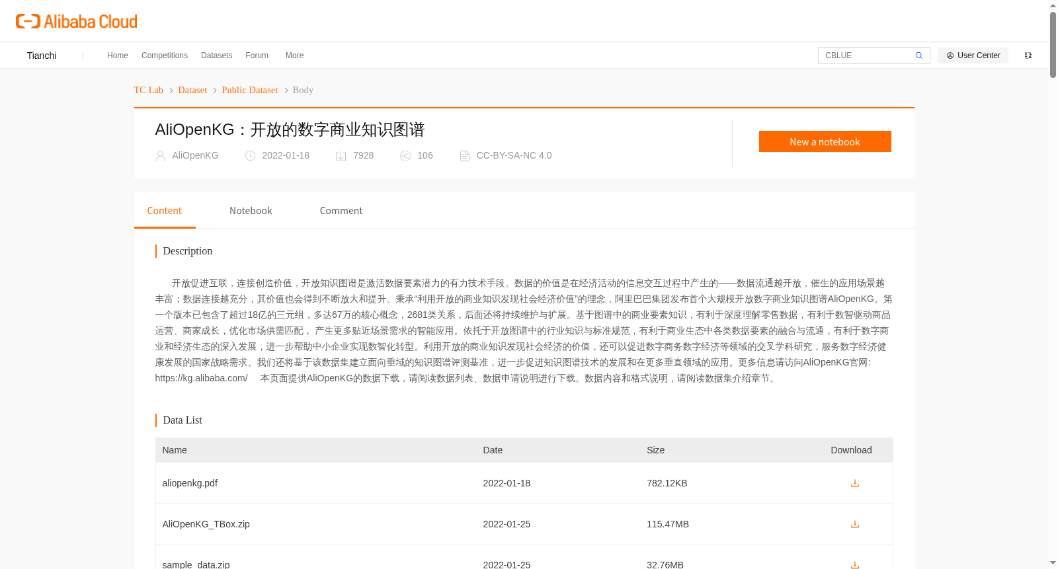1058x569 pixels.
Task: Click the Download column header
Action: pos(851,450)
